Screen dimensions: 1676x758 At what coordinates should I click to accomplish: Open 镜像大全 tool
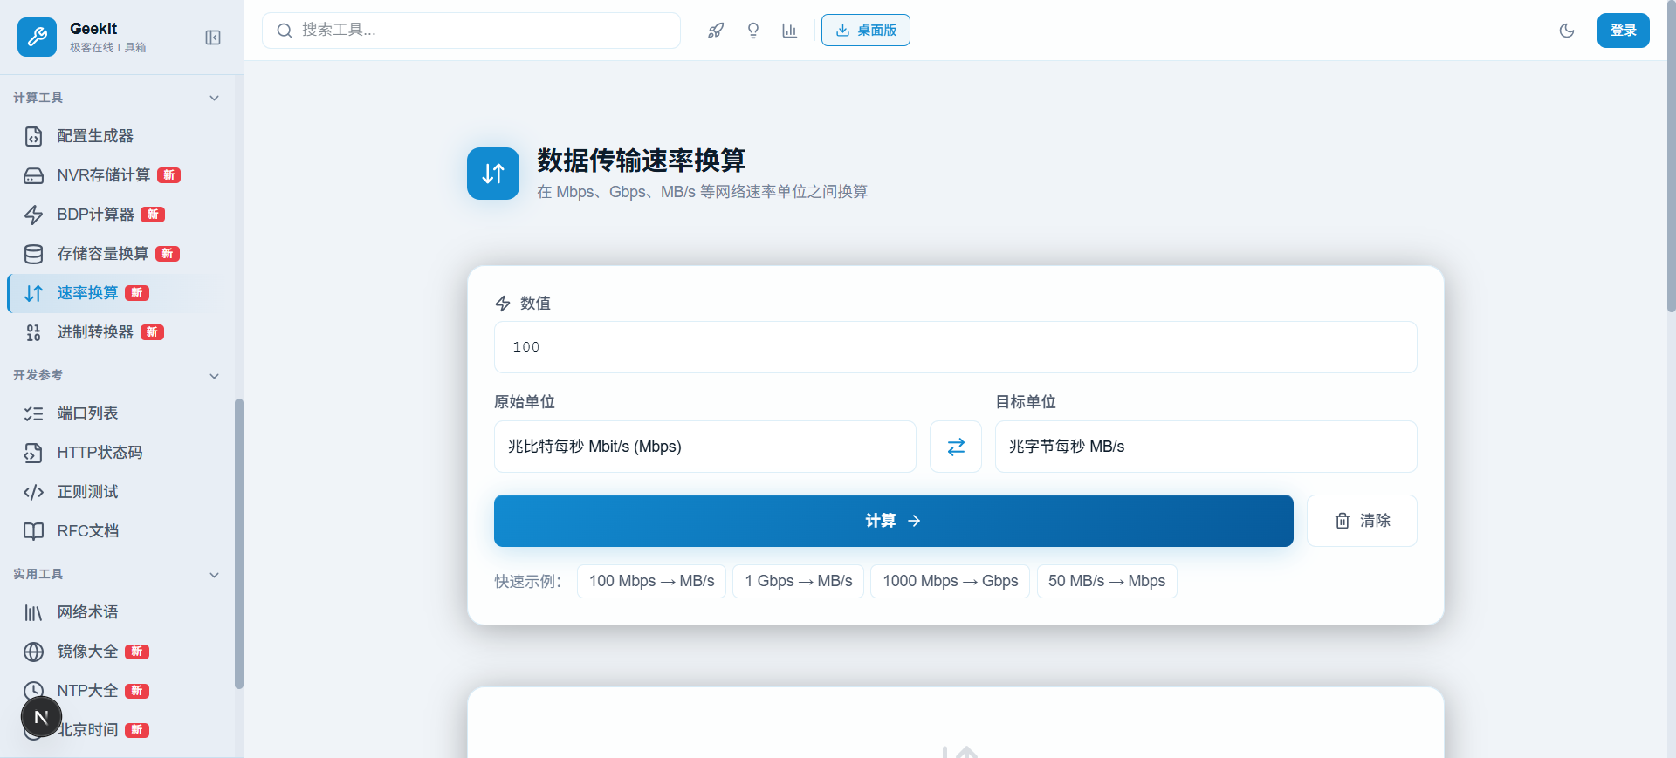tap(117, 652)
